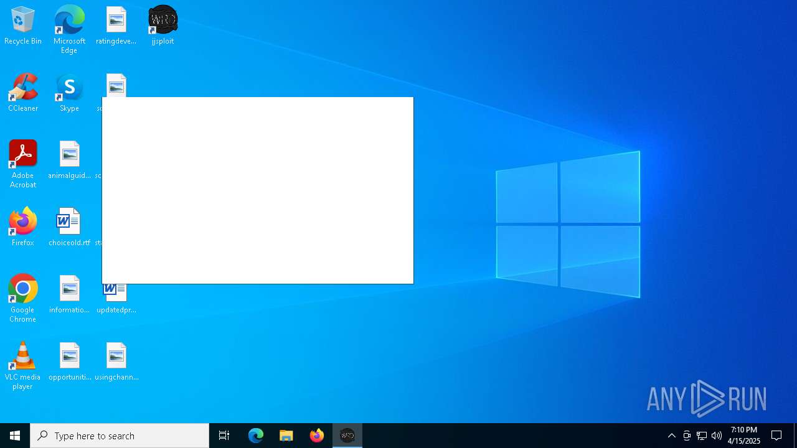Viewport: 797px width, 448px height.
Task: Open the Meet Now tray icon
Action: (x=687, y=436)
